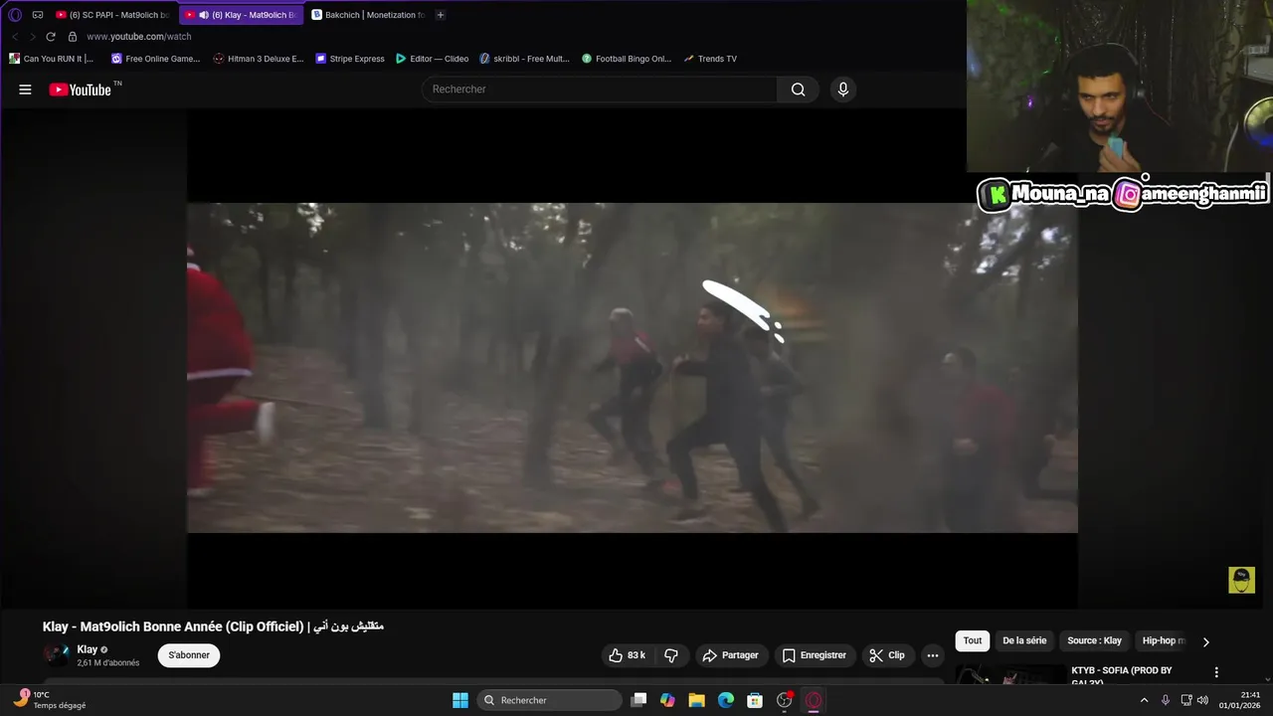The height and width of the screenshot is (716, 1273).
Task: Open Opera GX from taskbar
Action: click(814, 700)
